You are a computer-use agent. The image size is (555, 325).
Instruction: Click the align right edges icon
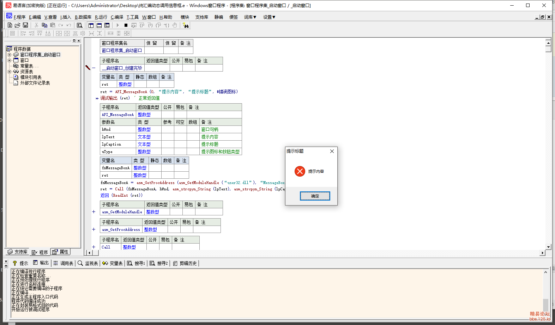(31, 33)
